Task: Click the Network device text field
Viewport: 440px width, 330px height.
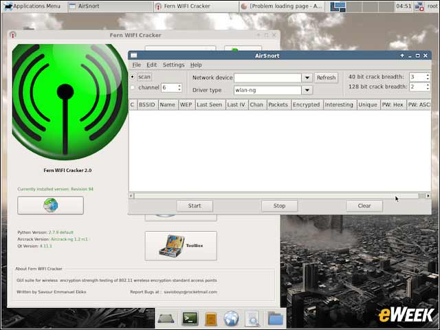Action: coord(267,78)
